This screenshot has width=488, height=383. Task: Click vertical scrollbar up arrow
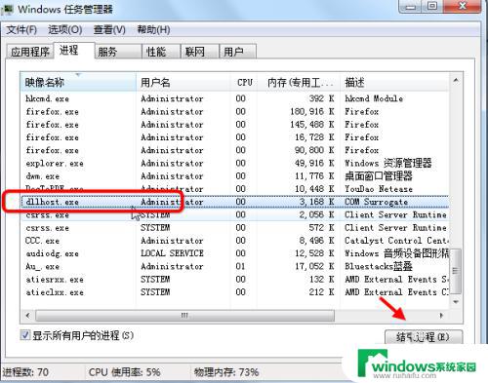pos(456,80)
